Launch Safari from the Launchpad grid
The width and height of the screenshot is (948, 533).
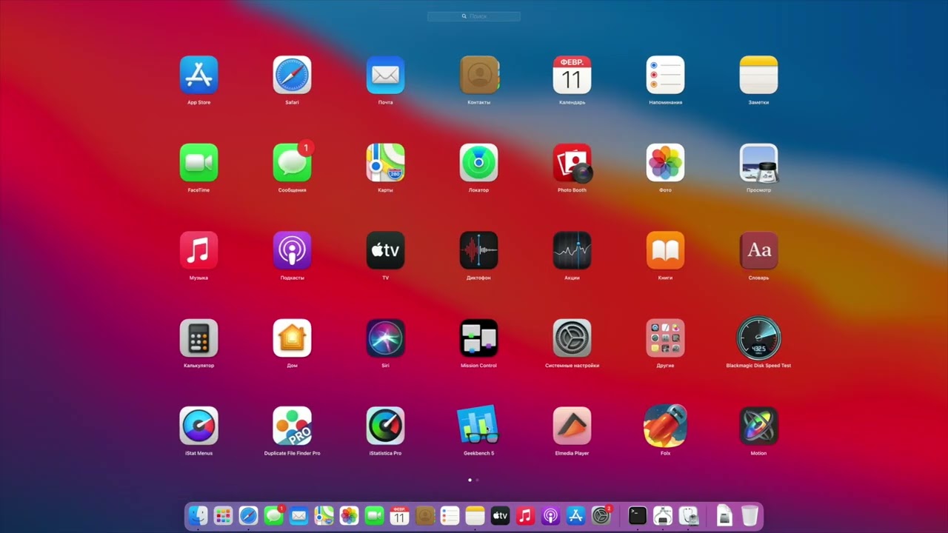pyautogui.click(x=292, y=75)
